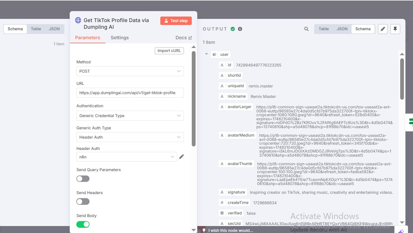This screenshot has height=233, width=413.
Task: Open the Docs external link
Action: [184, 38]
